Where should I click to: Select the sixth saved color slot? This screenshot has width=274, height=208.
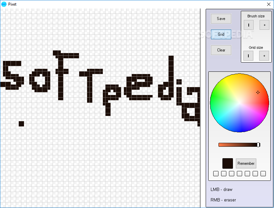[255, 174]
